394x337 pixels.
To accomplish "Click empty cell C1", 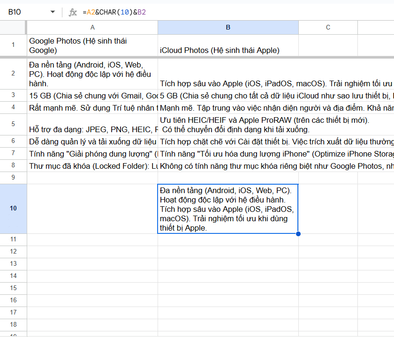I will [x=328, y=45].
